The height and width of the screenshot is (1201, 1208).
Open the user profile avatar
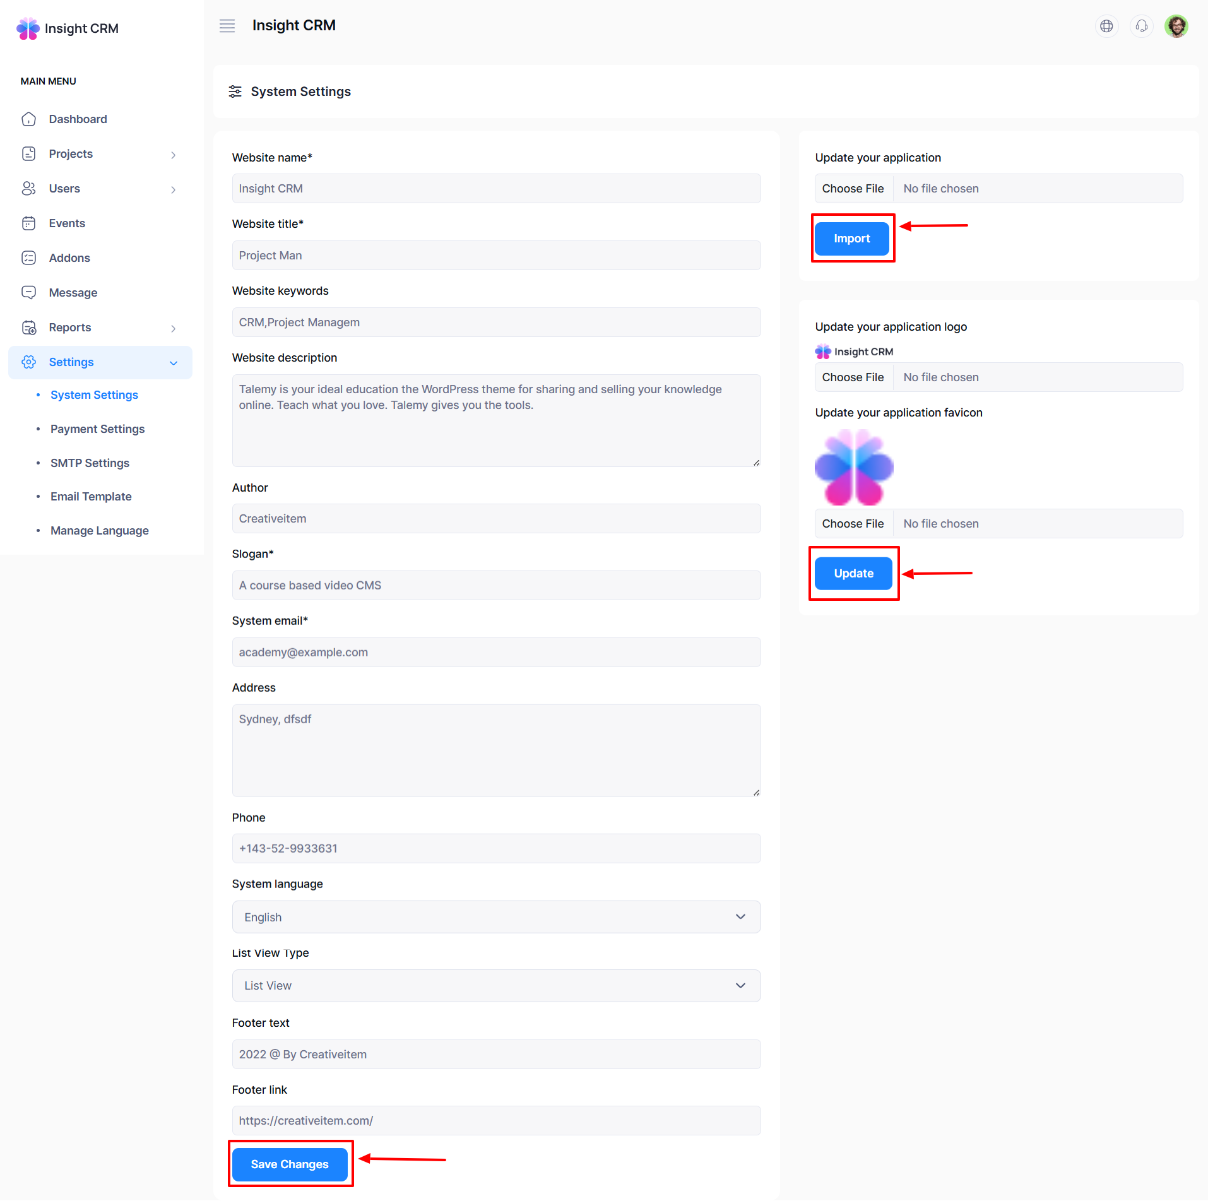click(1176, 26)
